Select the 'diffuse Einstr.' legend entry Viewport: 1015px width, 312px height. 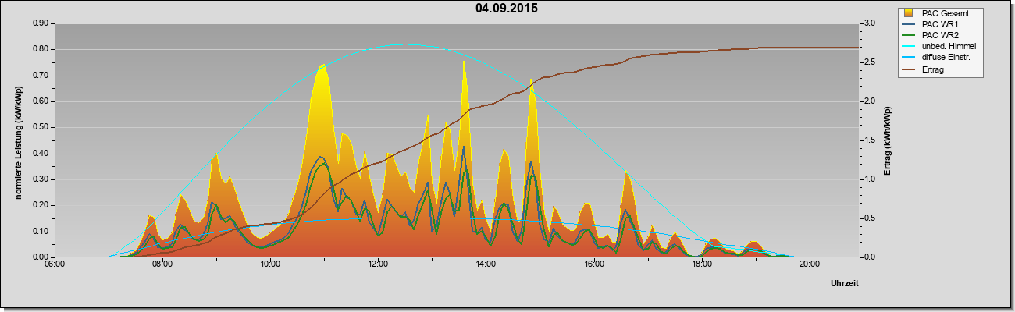(948, 57)
